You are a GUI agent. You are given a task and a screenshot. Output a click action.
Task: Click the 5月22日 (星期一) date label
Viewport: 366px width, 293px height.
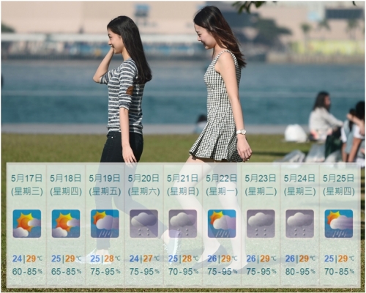tap(222, 185)
